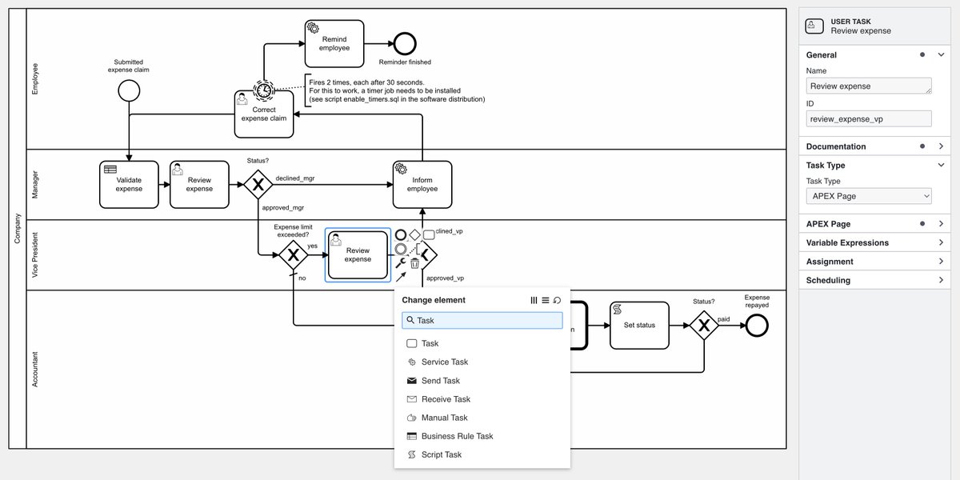
Task: Click the Name text field
Action: click(869, 86)
